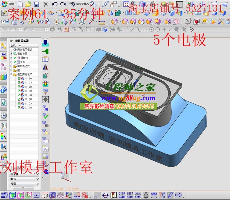Toggle the 体 (3) body checkbox
The image size is (230, 200).
(x=19, y=91)
